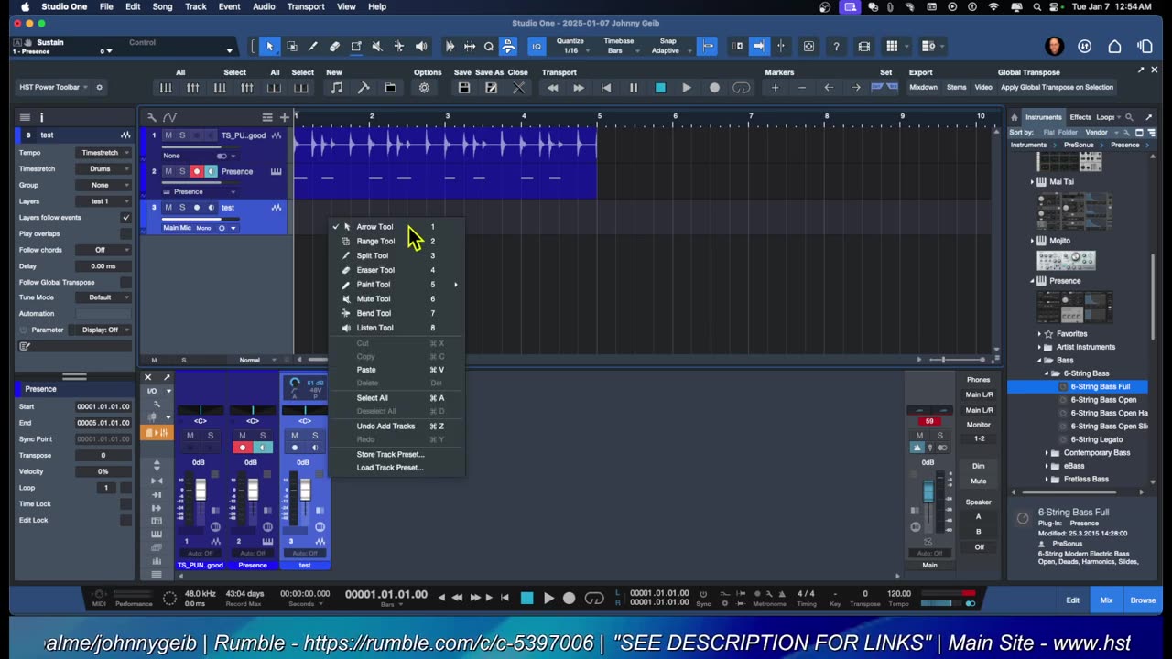Viewport: 1172px width, 659px height.
Task: Toggle monitor on Presence track
Action: tap(211, 171)
